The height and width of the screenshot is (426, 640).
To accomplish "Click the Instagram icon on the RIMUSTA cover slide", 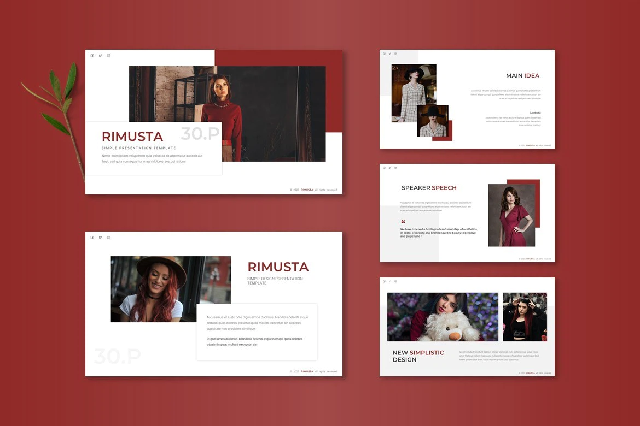I will click(x=109, y=56).
